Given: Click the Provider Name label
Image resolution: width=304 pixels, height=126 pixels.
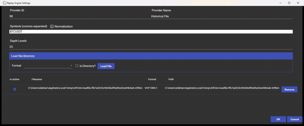Looking at the screenshot, I should 161,10.
